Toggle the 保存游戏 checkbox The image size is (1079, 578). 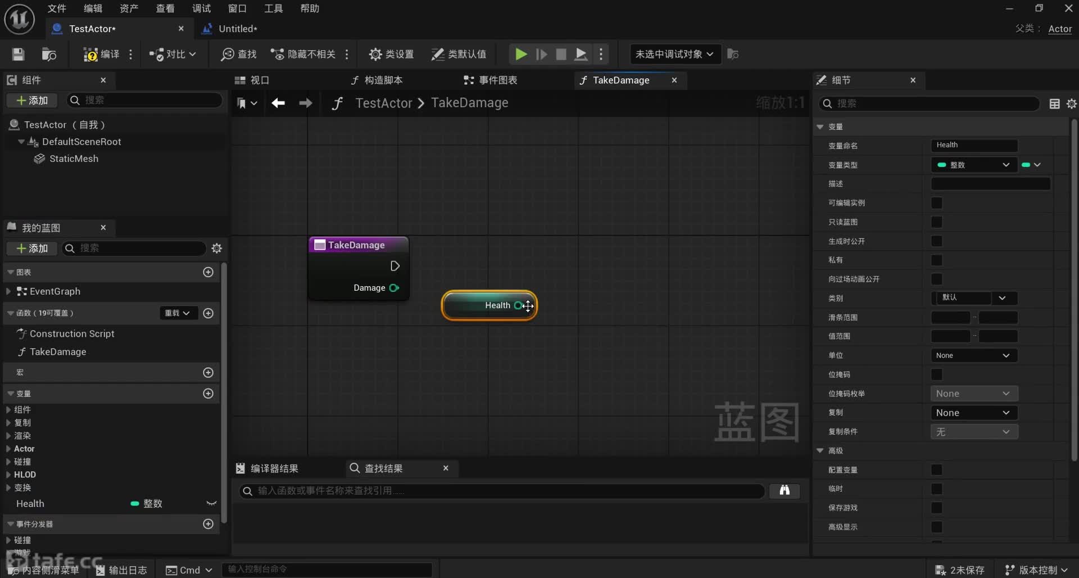click(x=936, y=508)
